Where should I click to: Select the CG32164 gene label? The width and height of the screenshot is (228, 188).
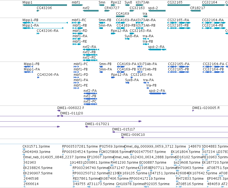pos(210,2)
